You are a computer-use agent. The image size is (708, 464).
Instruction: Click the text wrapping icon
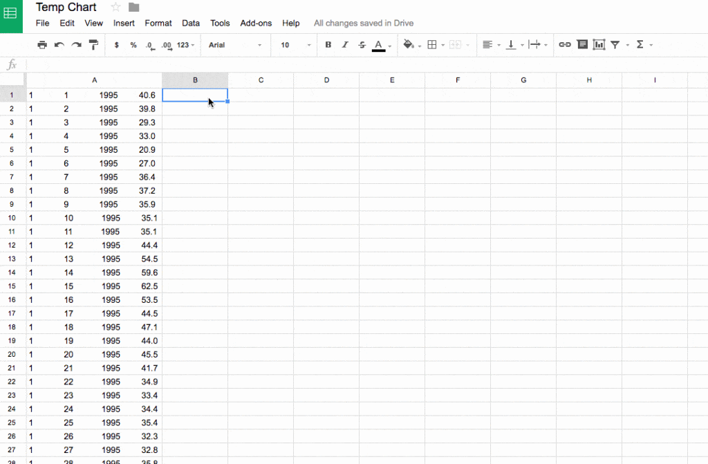(x=534, y=45)
